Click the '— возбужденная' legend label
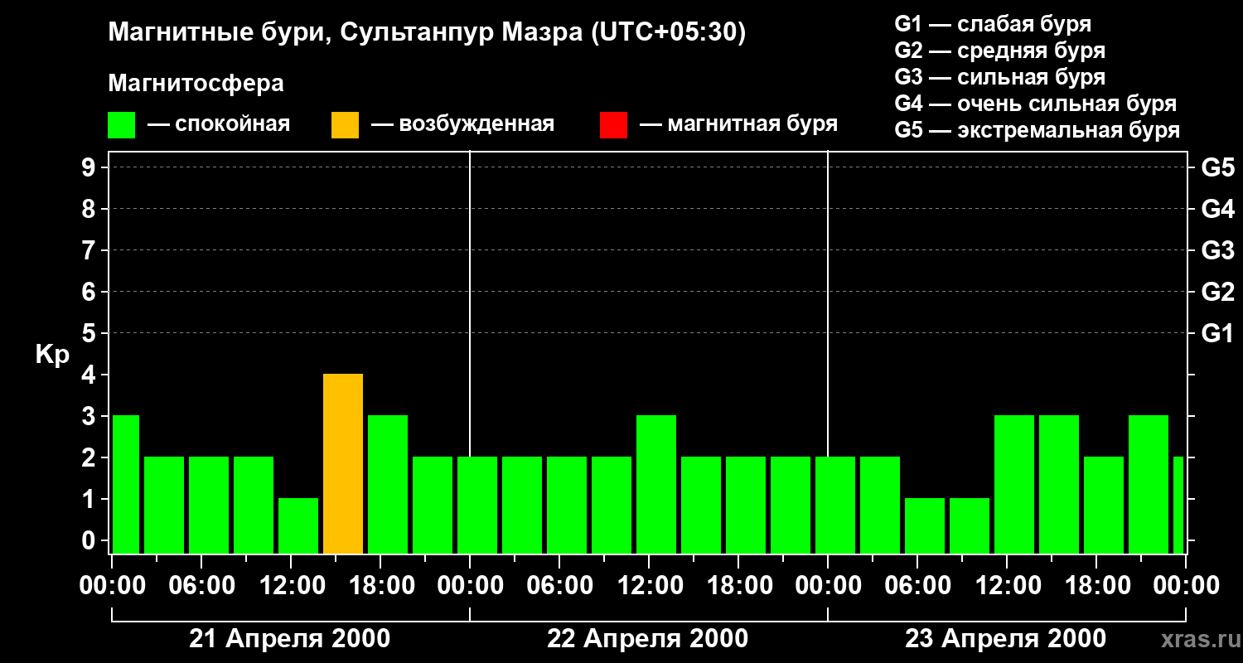The width and height of the screenshot is (1243, 663). 462,125
